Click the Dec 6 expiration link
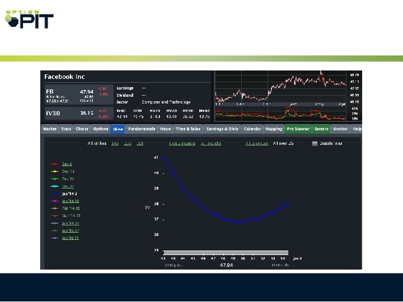 (67, 164)
